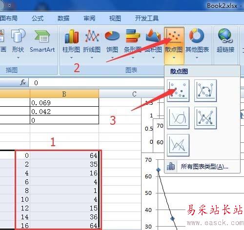Screen dimensions: 244x230
Task: Click cell with value 10
Action: tap(23, 199)
